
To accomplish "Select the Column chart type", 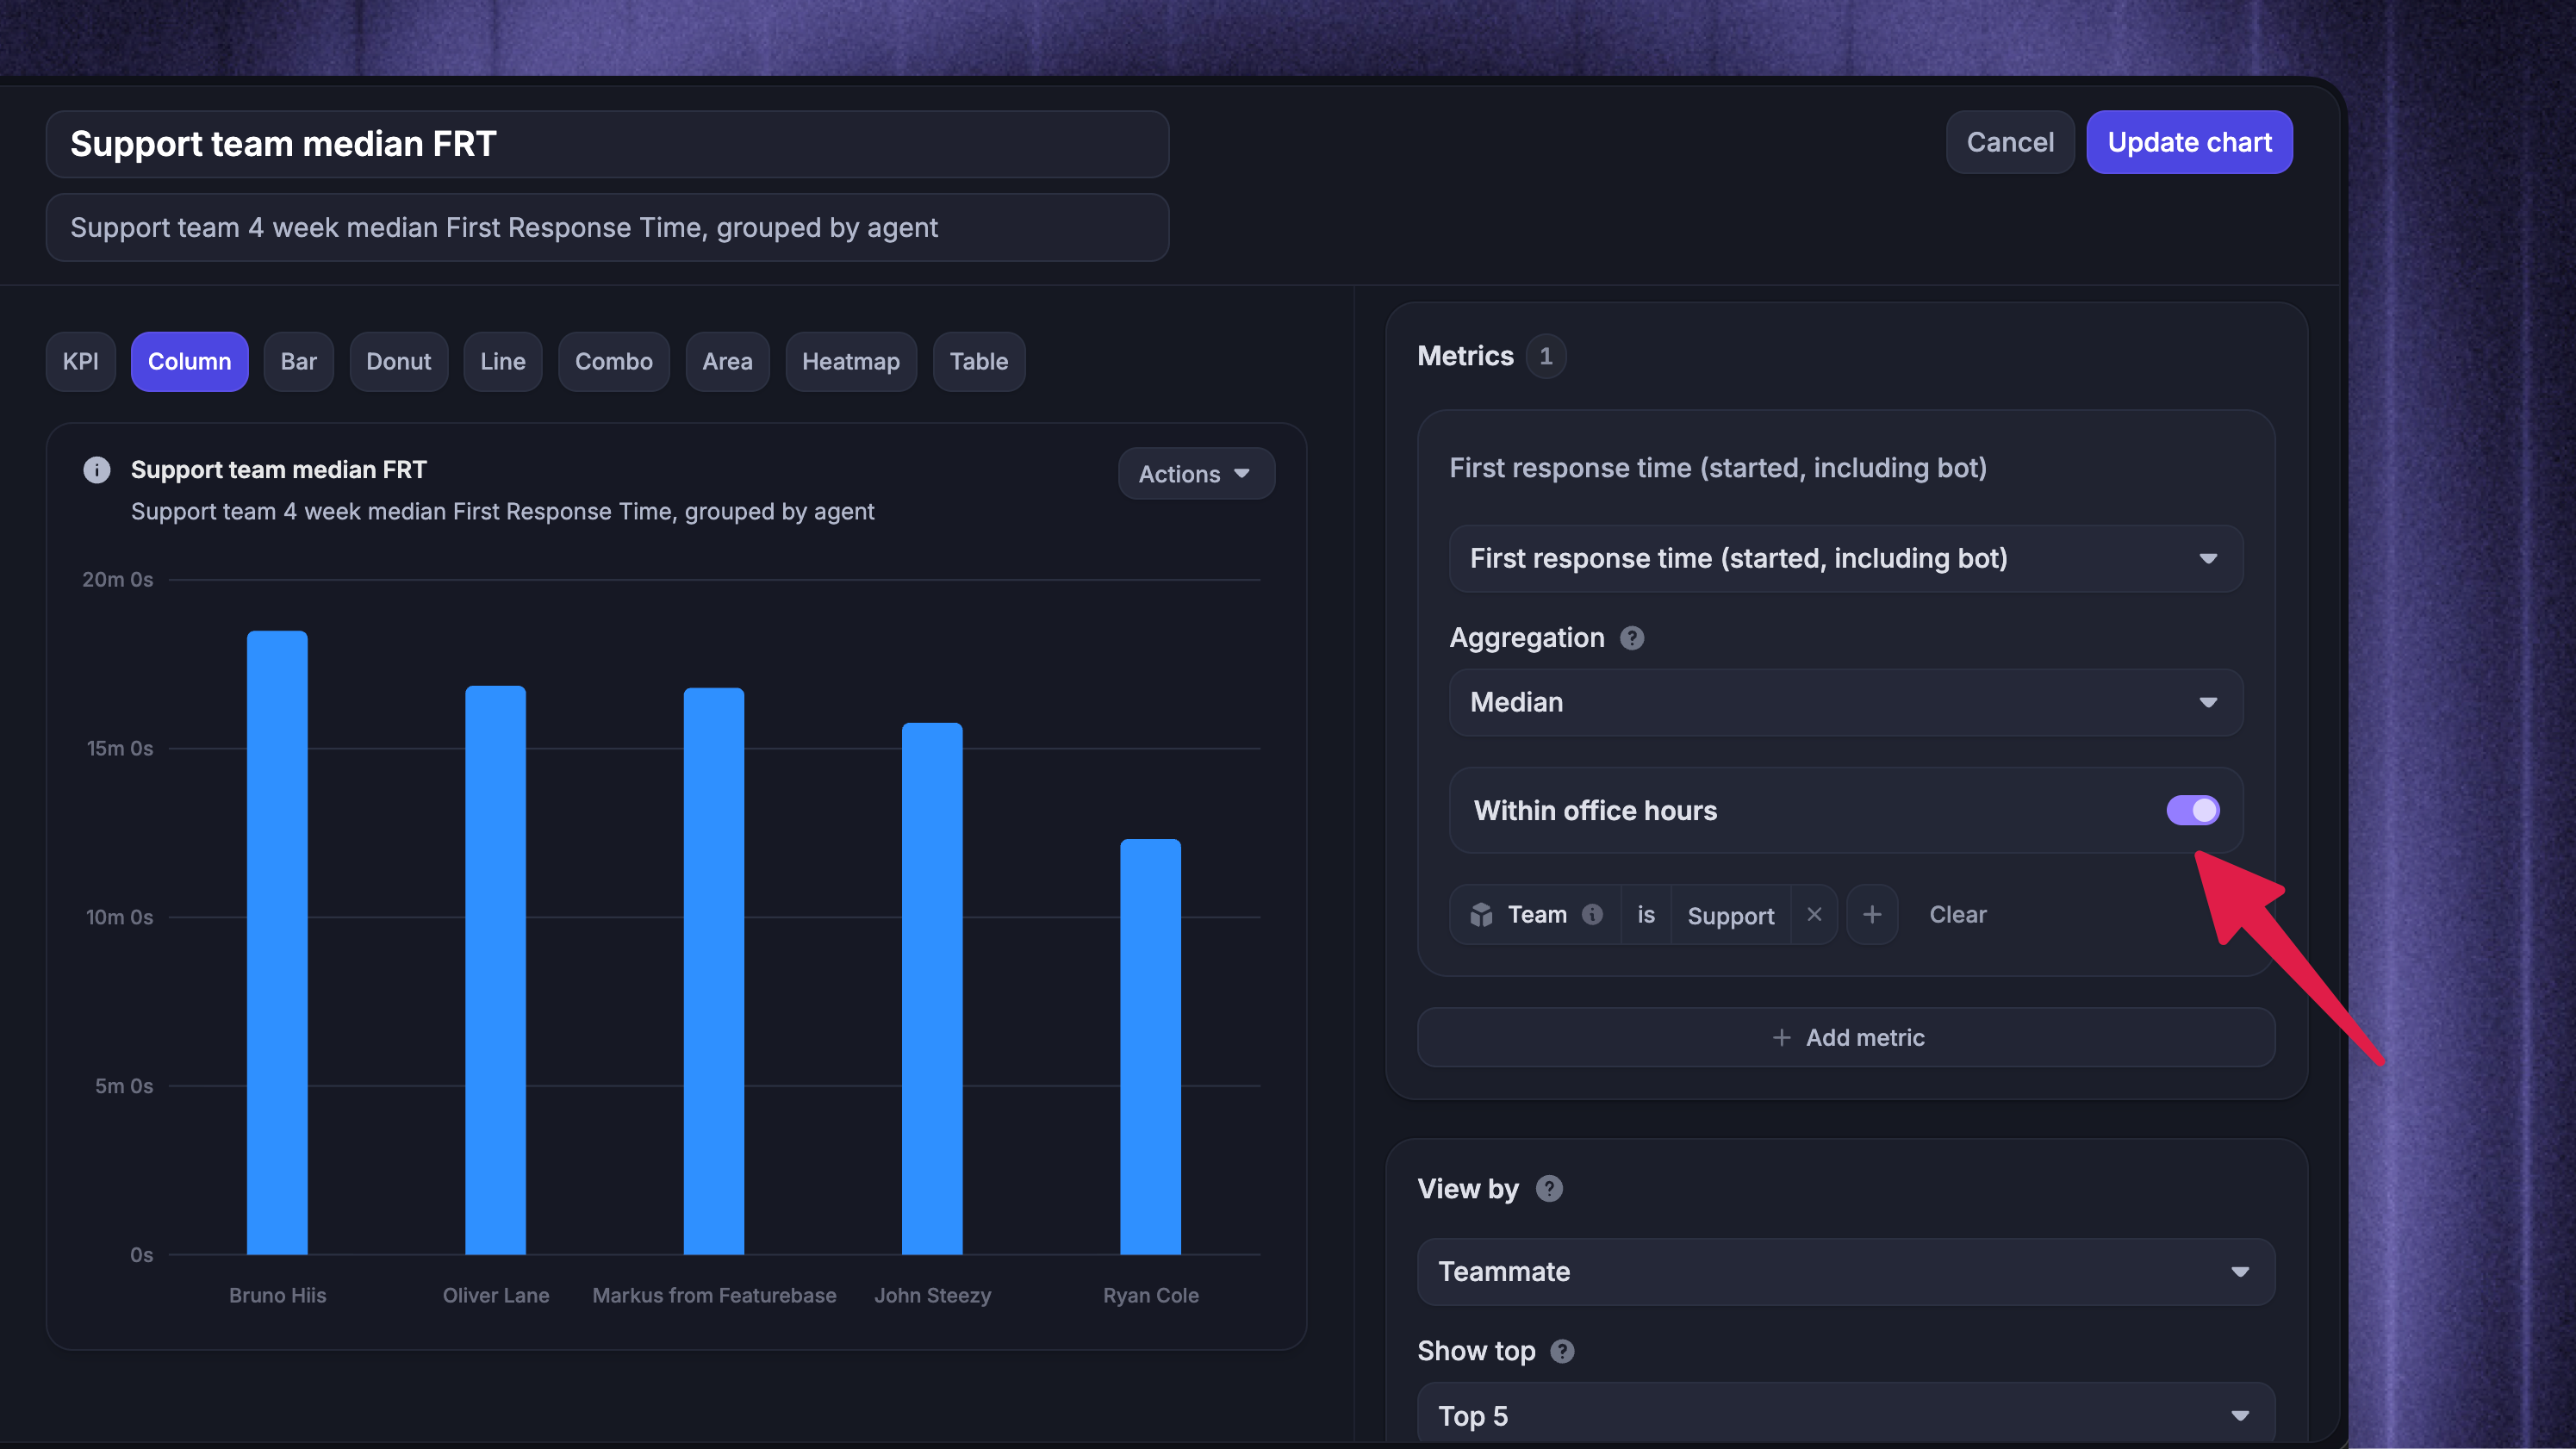I will pos(190,362).
